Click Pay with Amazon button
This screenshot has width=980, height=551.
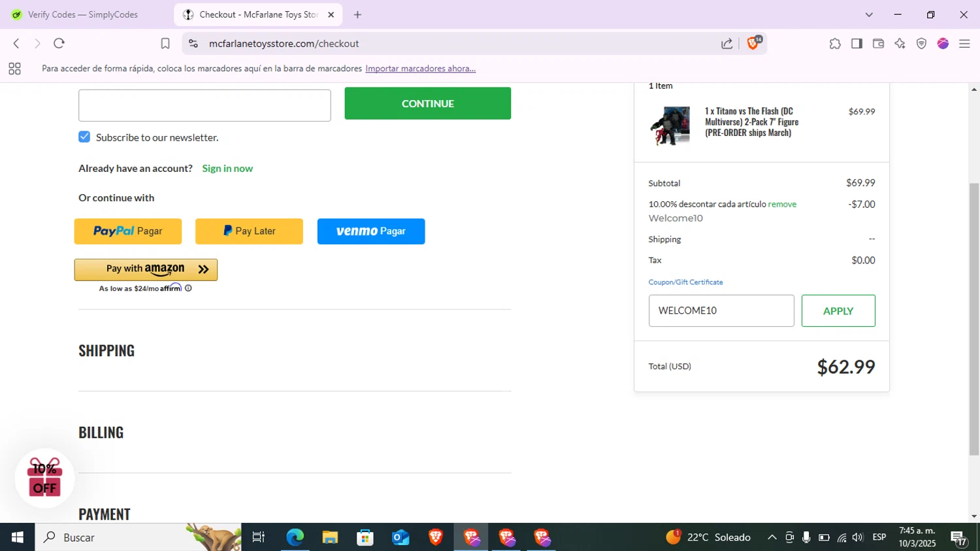pos(146,269)
